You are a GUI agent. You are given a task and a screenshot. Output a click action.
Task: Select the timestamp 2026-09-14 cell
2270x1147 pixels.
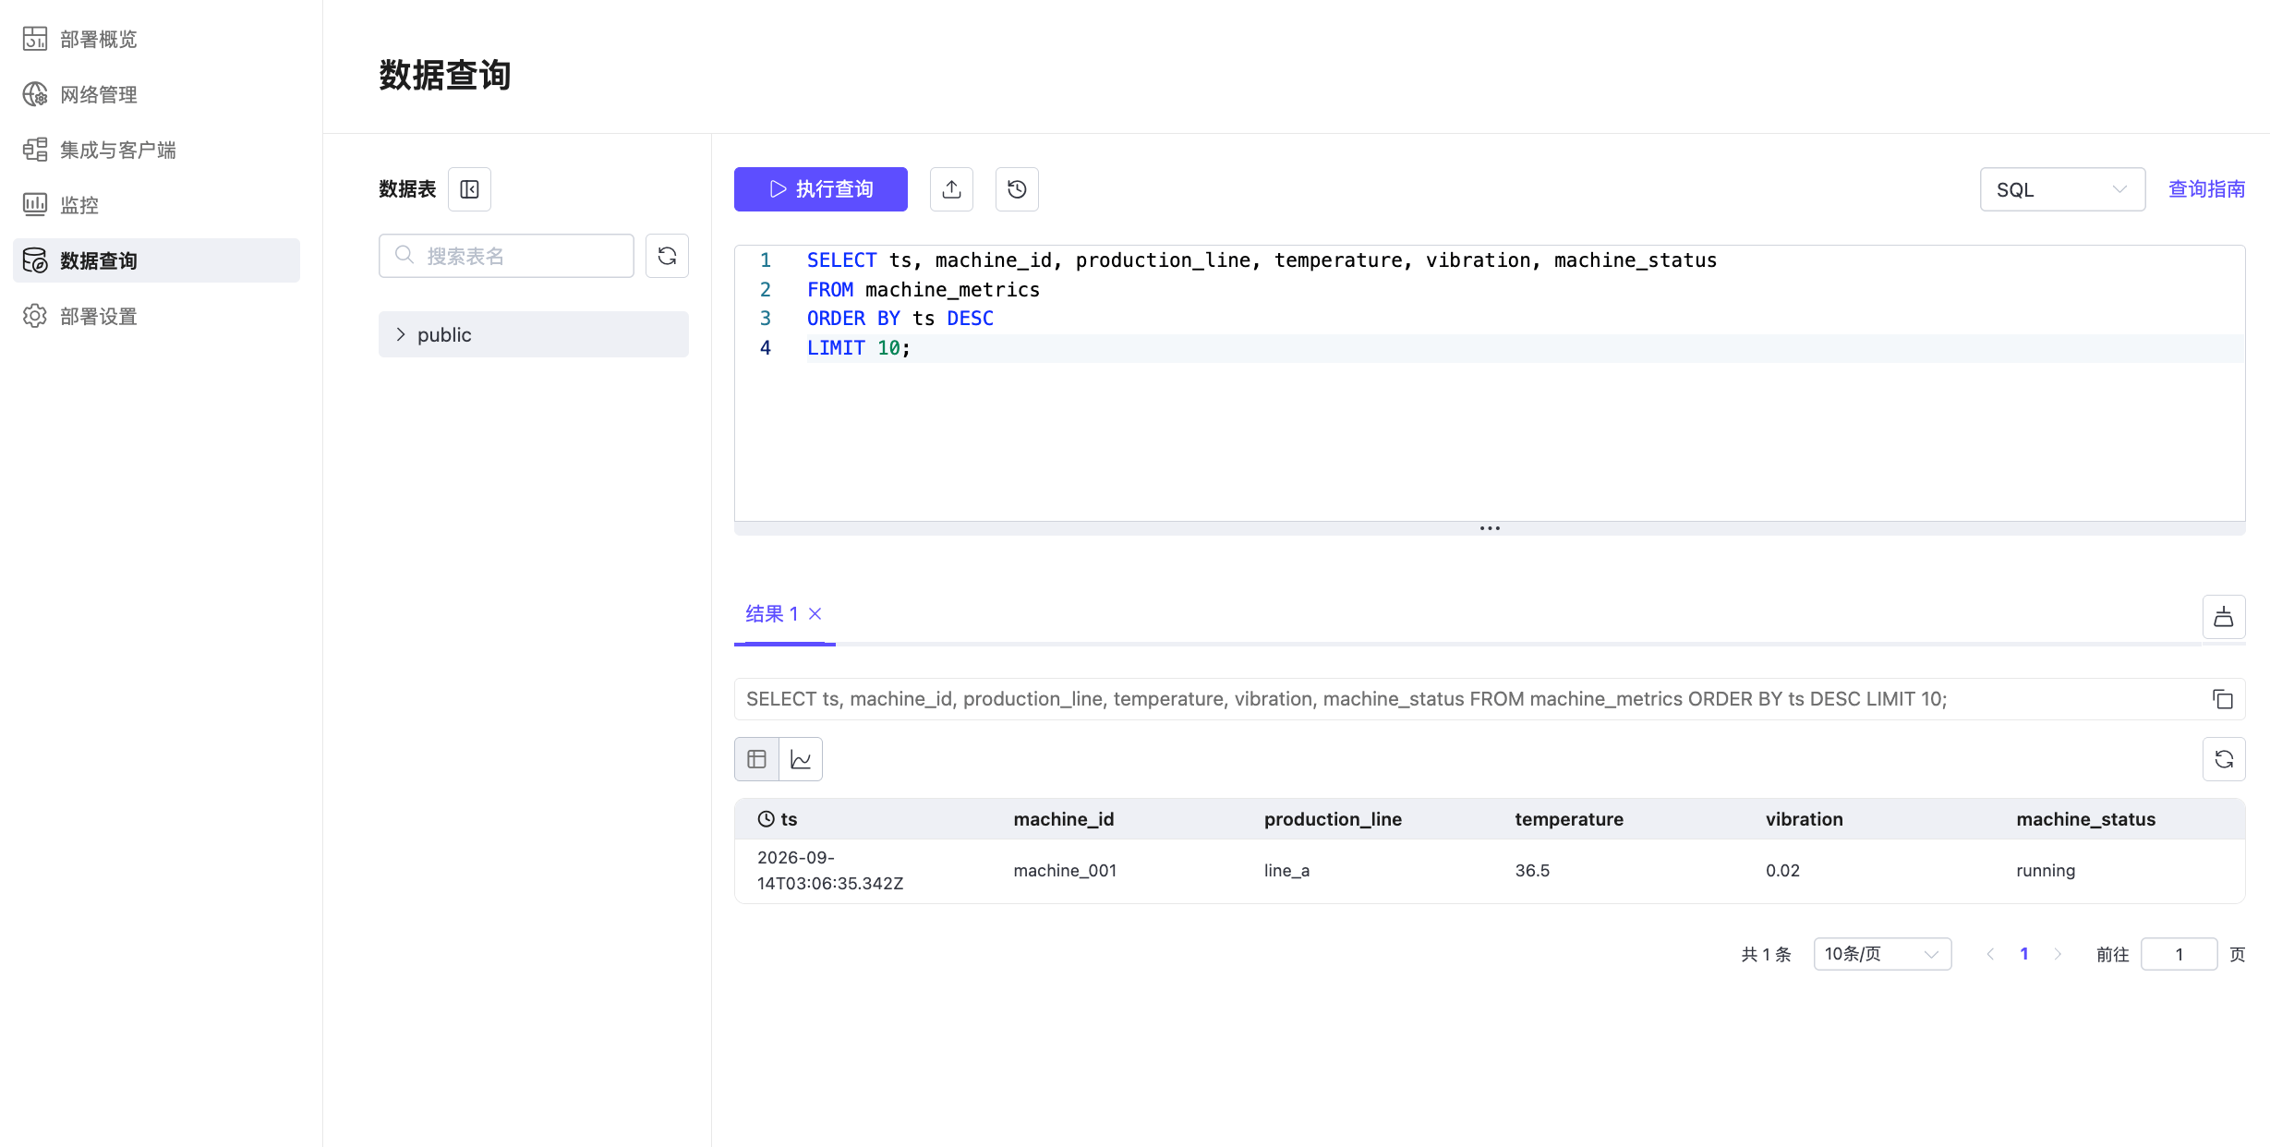tap(830, 871)
